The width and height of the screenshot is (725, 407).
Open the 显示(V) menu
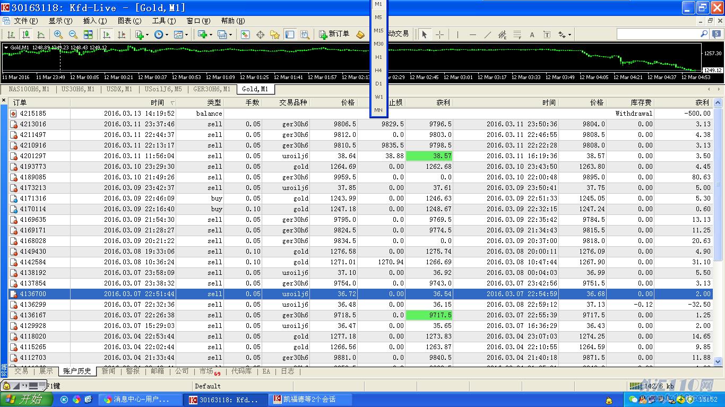(61, 21)
